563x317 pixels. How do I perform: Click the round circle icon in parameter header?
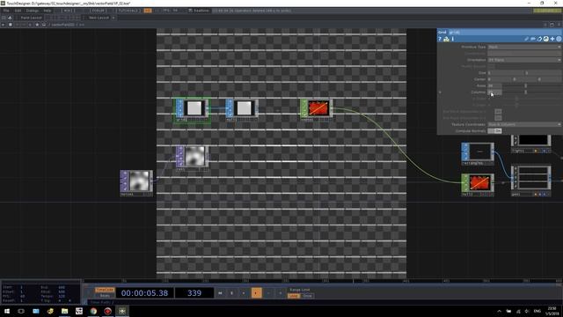(559, 39)
